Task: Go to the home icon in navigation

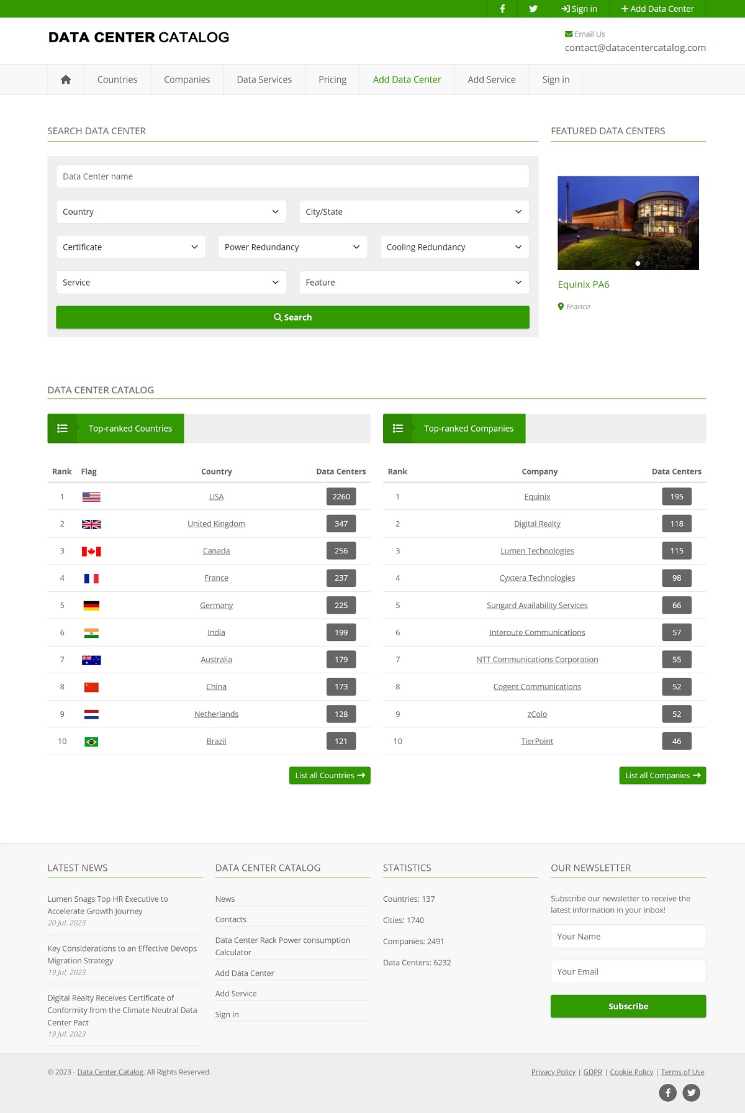Action: click(x=66, y=79)
